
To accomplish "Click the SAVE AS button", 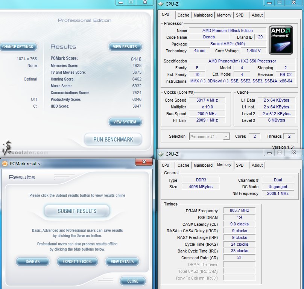I will click(33, 262).
